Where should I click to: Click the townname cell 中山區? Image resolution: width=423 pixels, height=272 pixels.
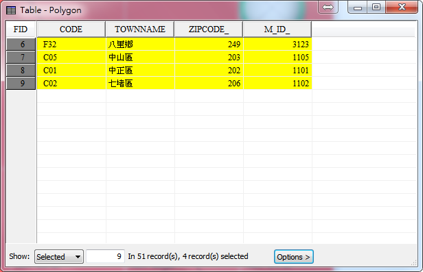pos(140,57)
